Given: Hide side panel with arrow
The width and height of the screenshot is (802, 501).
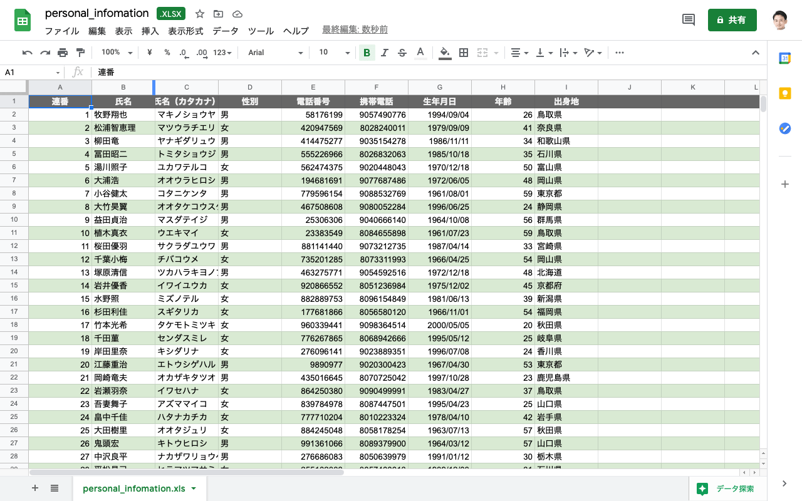Looking at the screenshot, I should 784,483.
